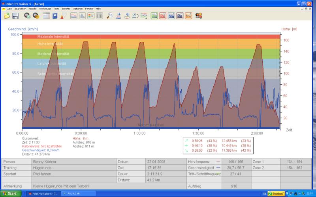Click the taskbar clock showing 20:57
This screenshot has width=316, height=197.
tap(310, 194)
